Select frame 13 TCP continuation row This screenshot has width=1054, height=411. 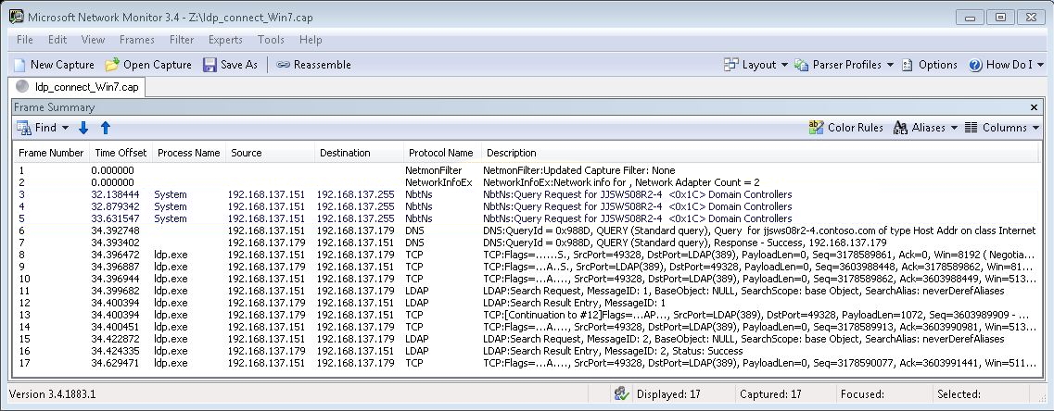(527, 315)
